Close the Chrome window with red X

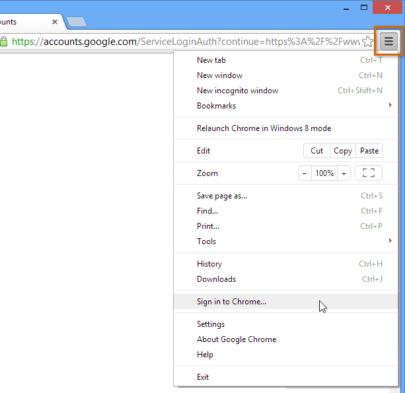[x=387, y=7]
